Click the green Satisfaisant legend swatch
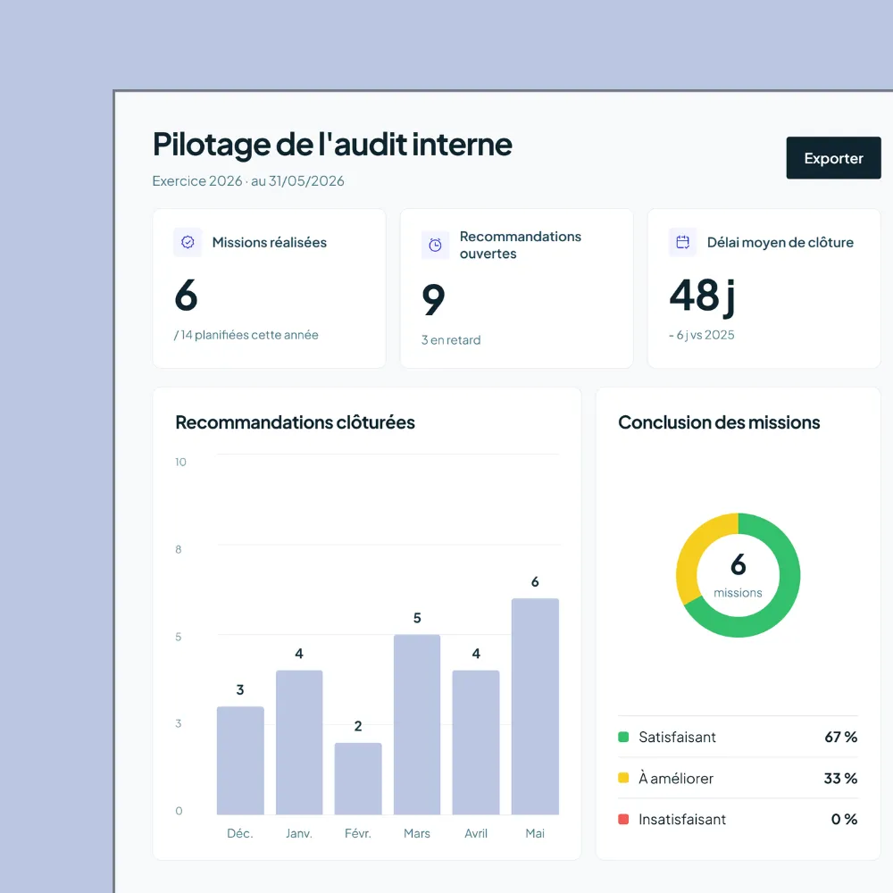 (623, 737)
